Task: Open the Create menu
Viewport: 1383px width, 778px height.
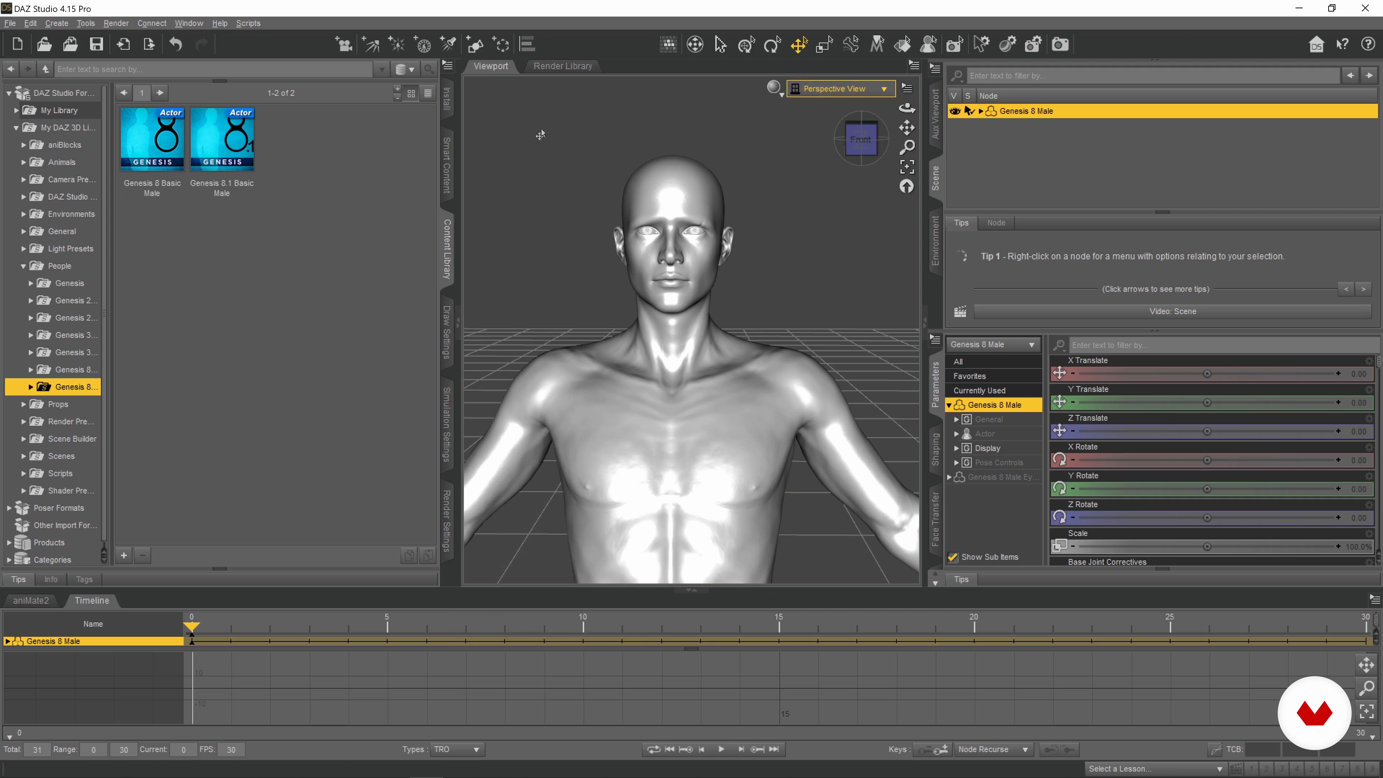Action: pos(57,23)
